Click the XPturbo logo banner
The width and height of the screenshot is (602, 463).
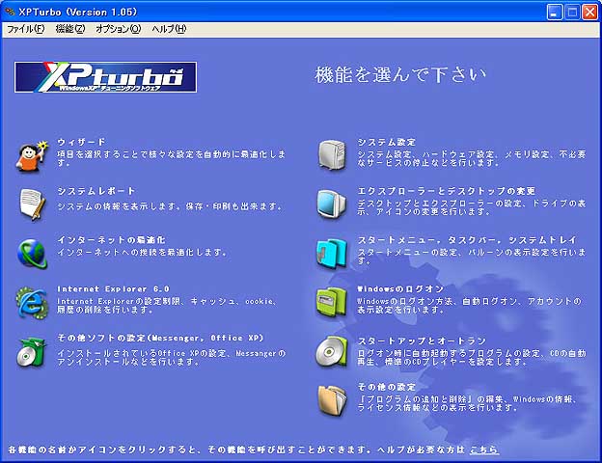coord(105,77)
